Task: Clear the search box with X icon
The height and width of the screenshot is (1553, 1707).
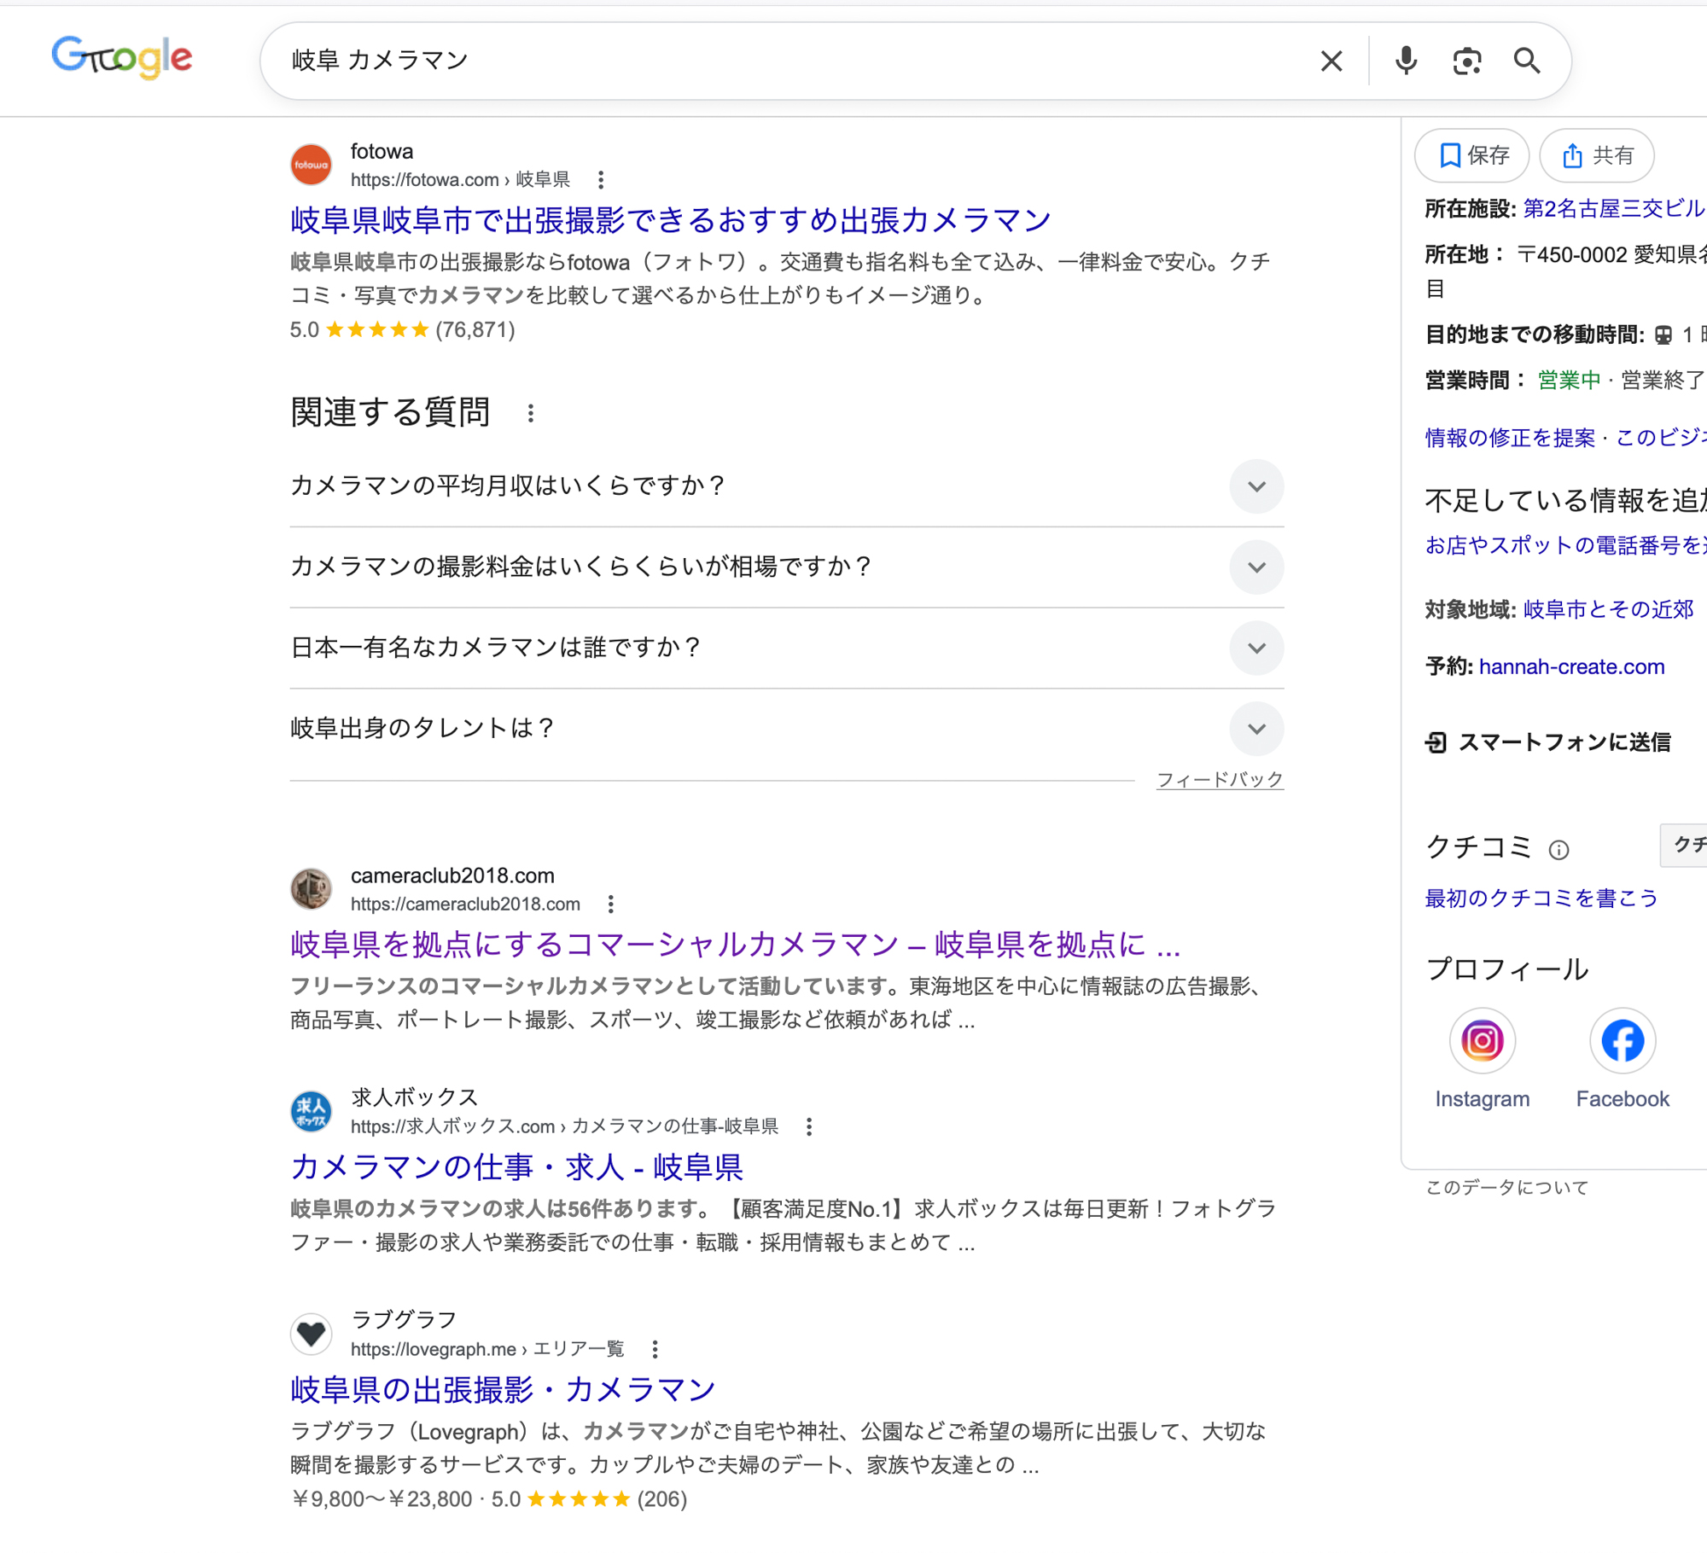Action: pos(1331,61)
